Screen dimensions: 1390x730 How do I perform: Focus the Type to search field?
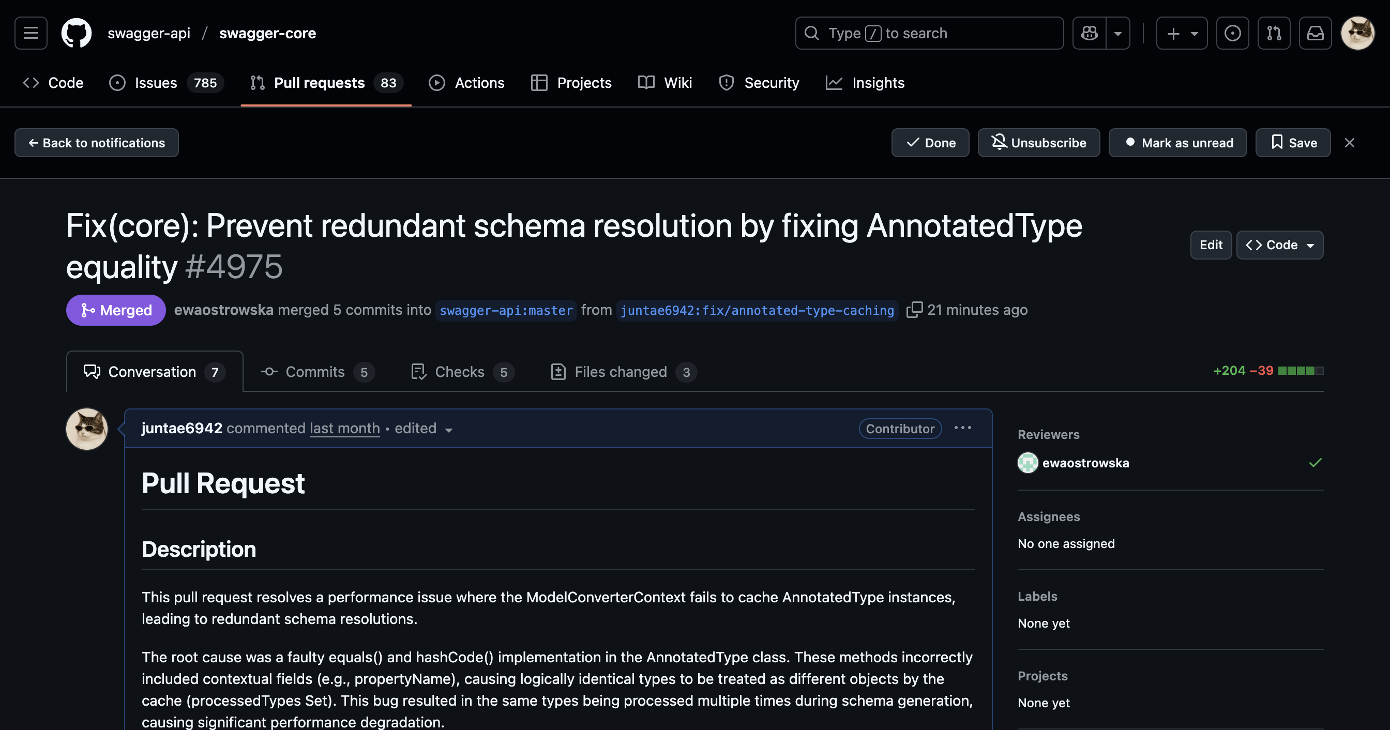coord(929,34)
